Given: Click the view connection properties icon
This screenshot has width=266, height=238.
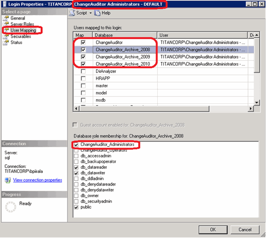Looking at the screenshot, I should [8, 180].
